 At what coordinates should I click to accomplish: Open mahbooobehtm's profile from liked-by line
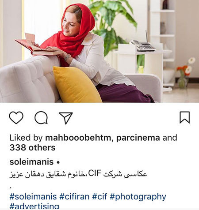(78, 138)
